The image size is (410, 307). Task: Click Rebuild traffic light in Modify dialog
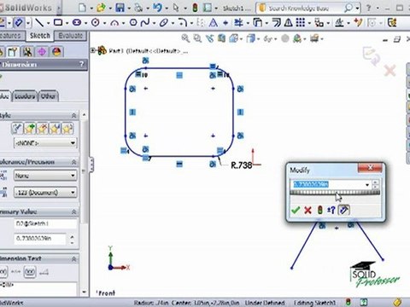tap(319, 210)
